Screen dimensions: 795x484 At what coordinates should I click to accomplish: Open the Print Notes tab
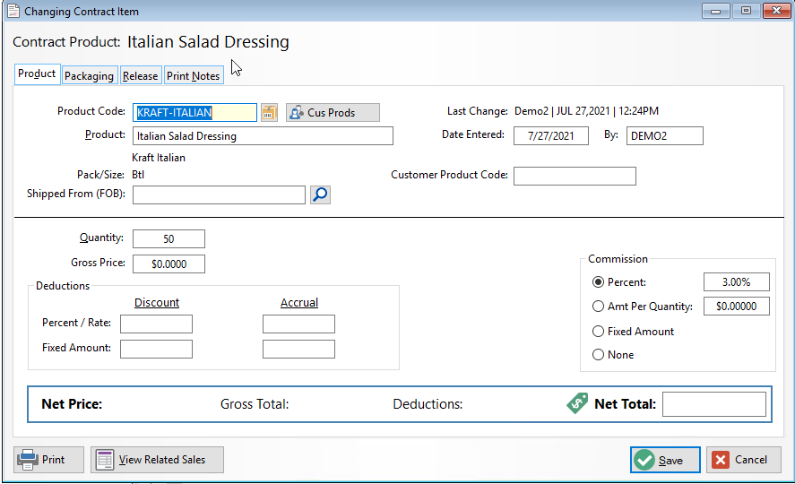click(194, 76)
